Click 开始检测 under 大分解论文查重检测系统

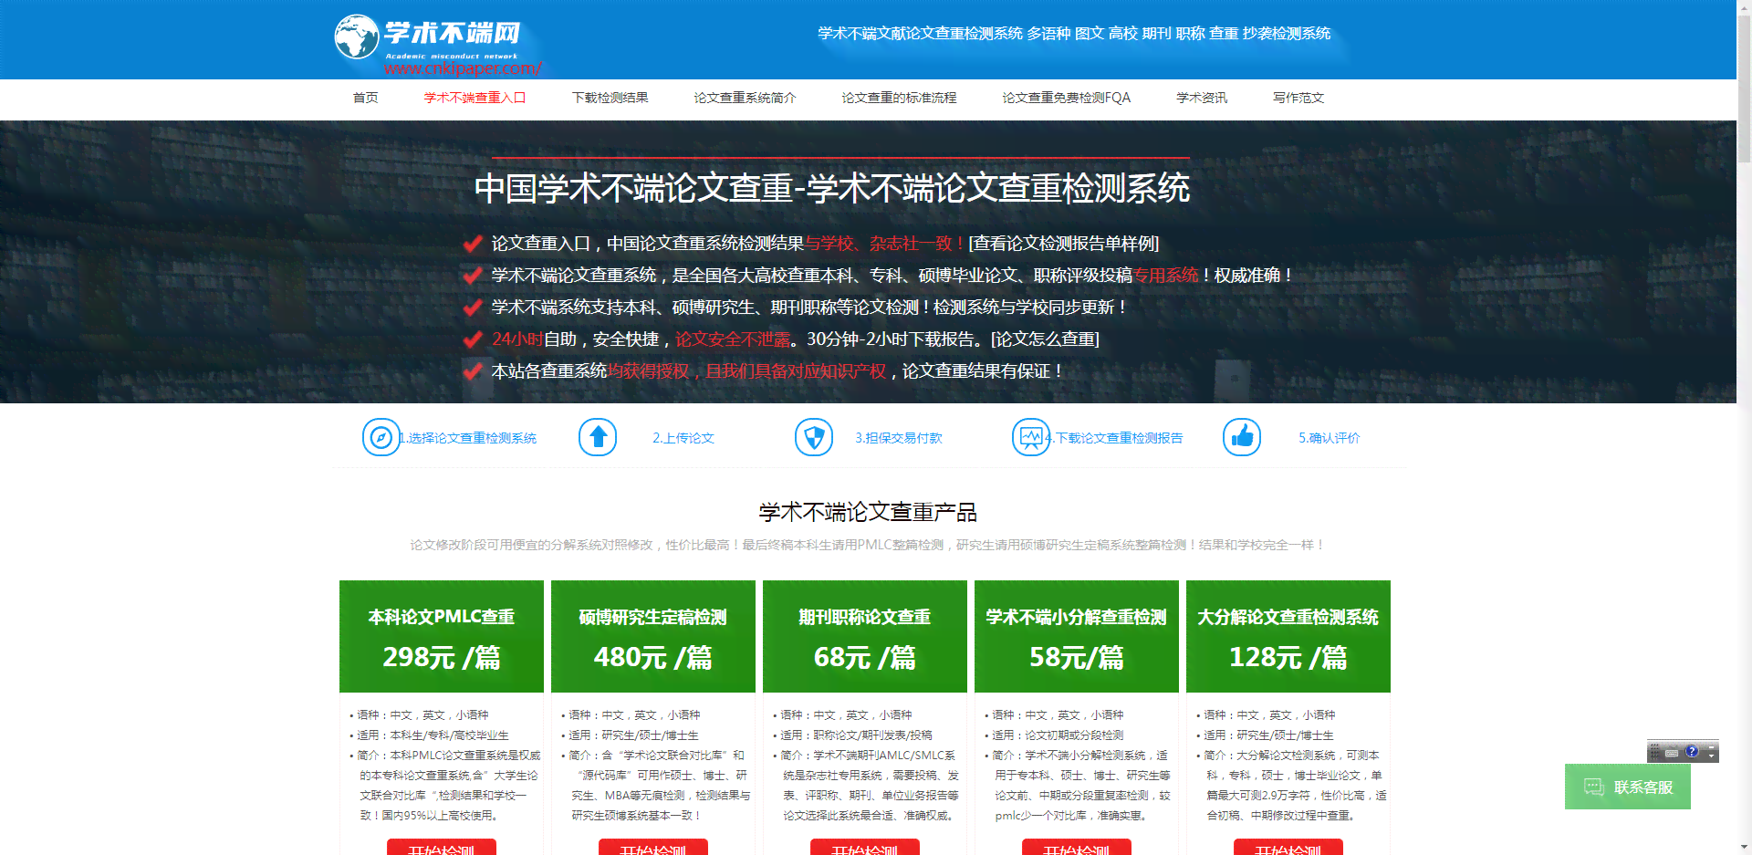click(x=1288, y=848)
